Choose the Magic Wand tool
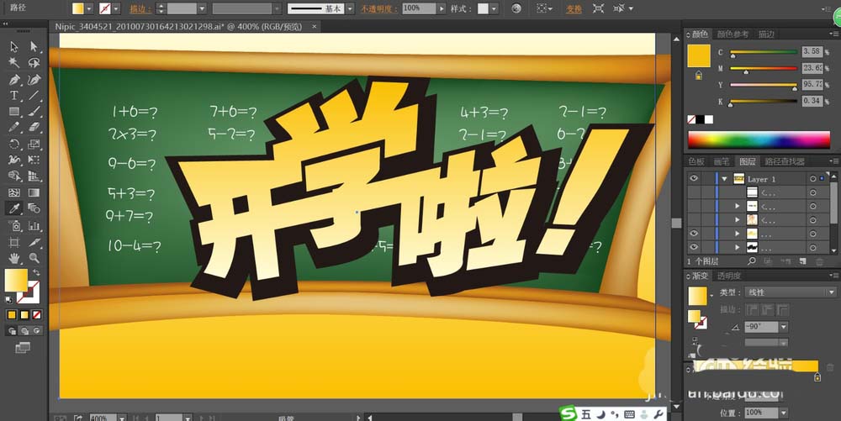Viewport: 841px width, 421px height. [x=14, y=63]
